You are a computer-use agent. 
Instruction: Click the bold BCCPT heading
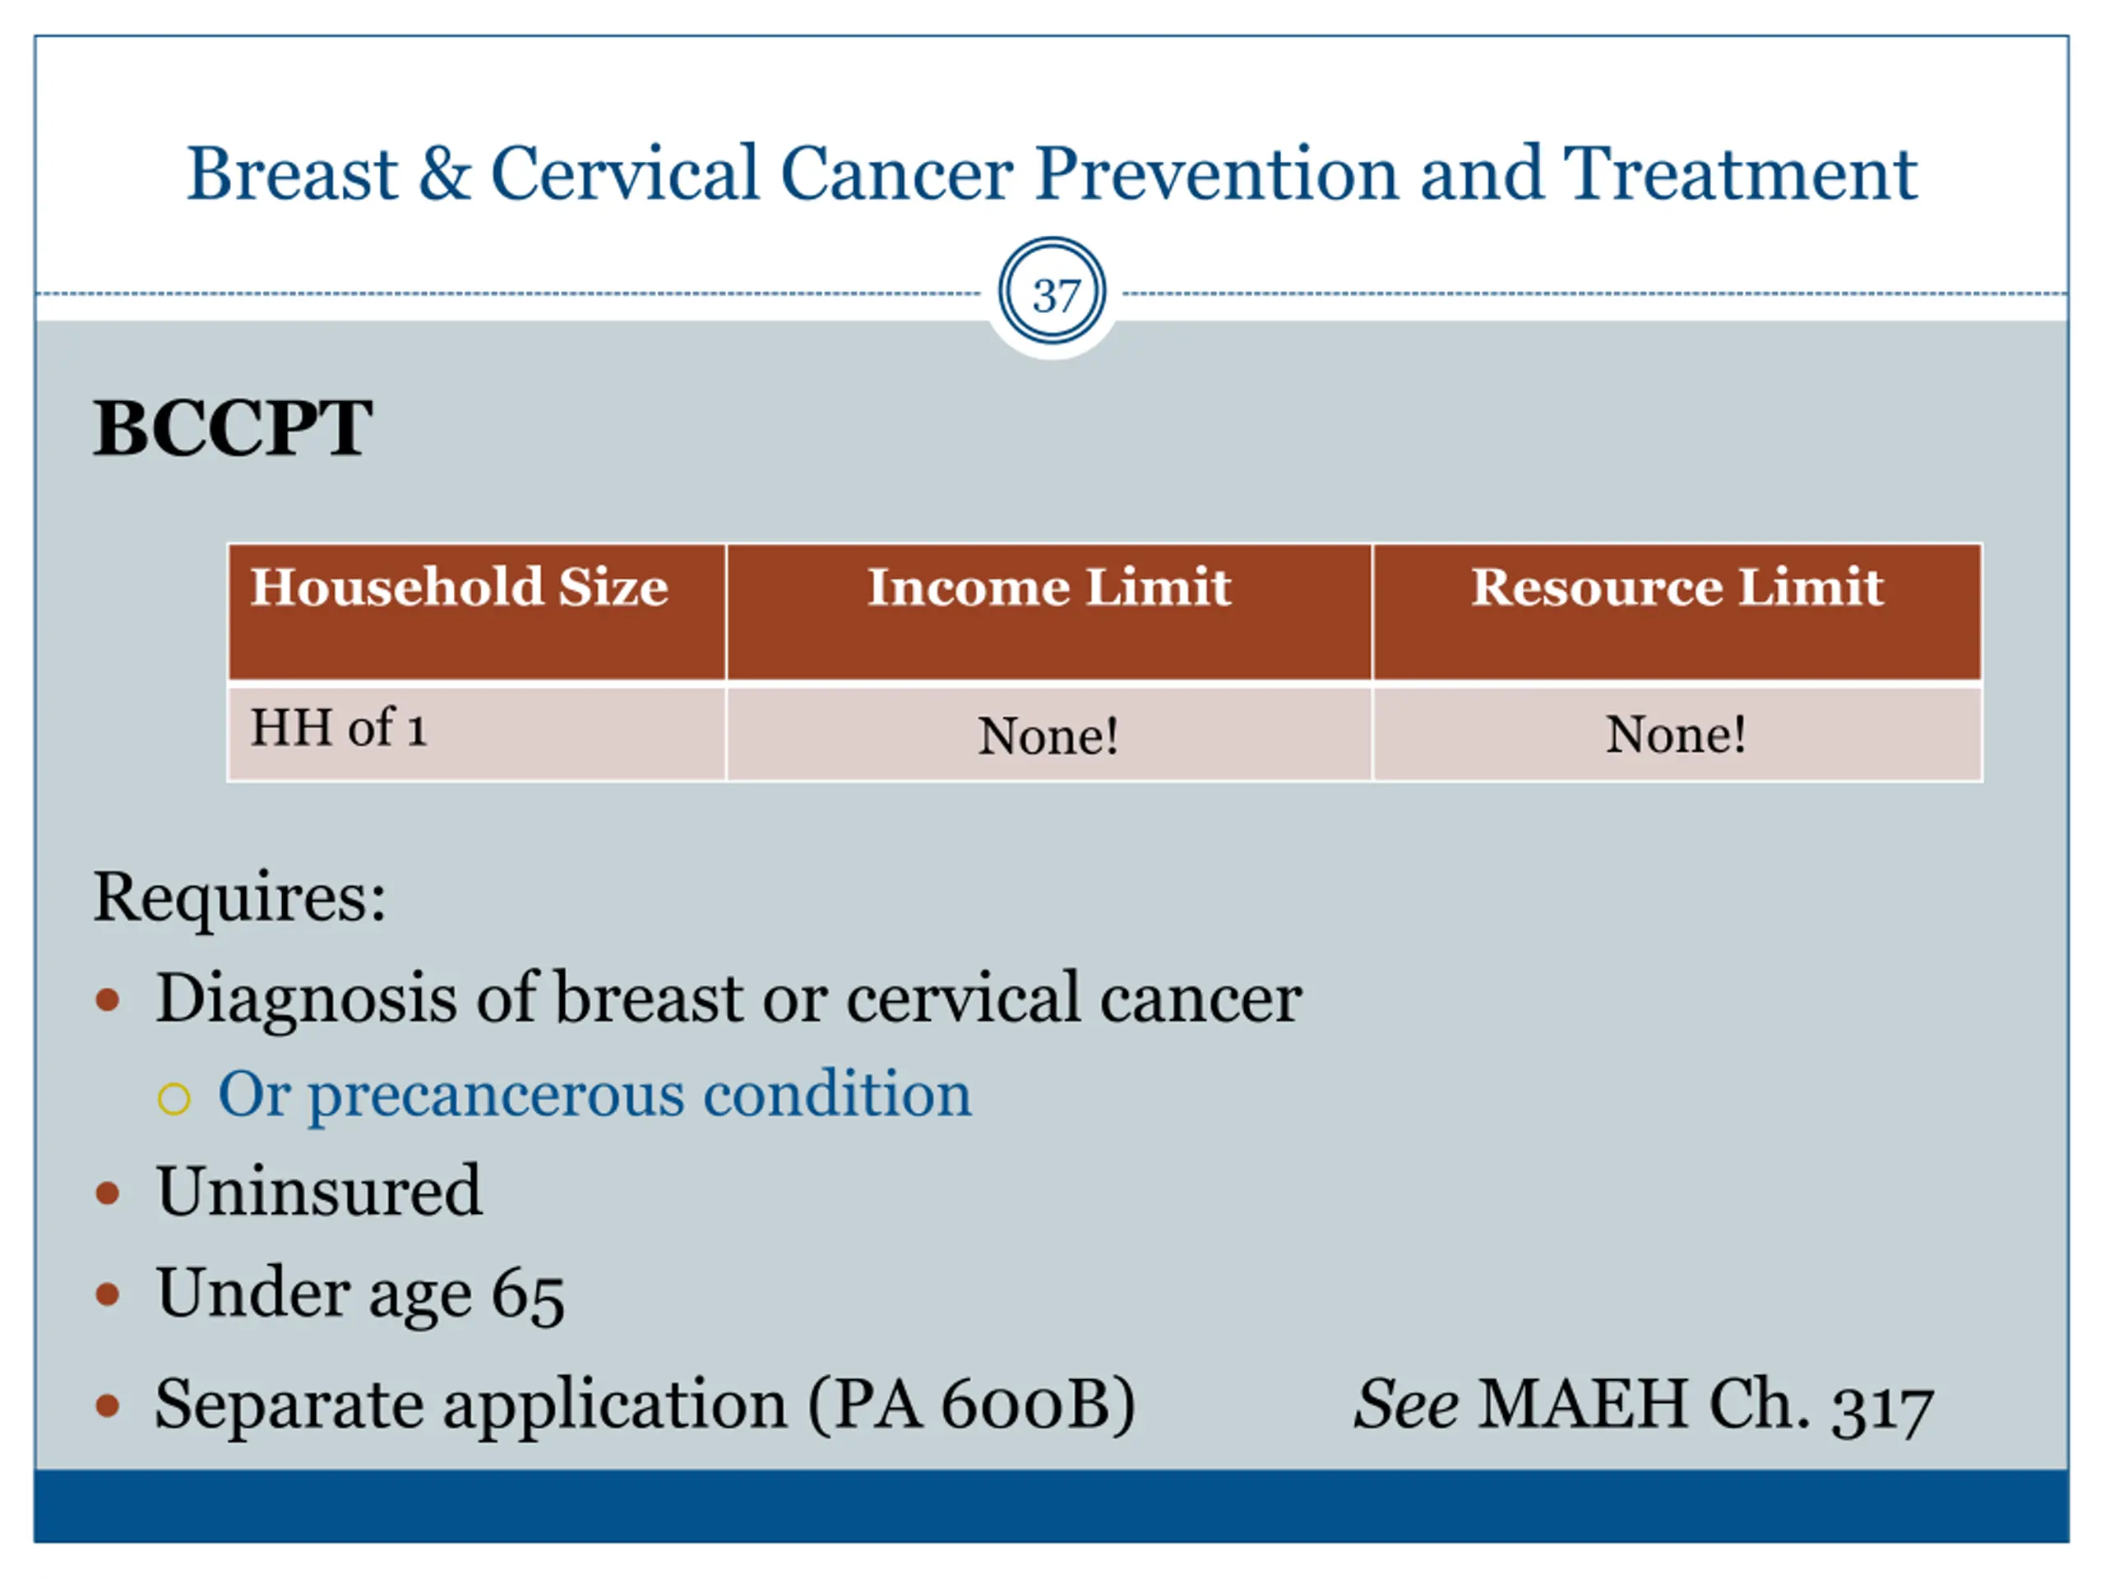pyautogui.click(x=232, y=427)
